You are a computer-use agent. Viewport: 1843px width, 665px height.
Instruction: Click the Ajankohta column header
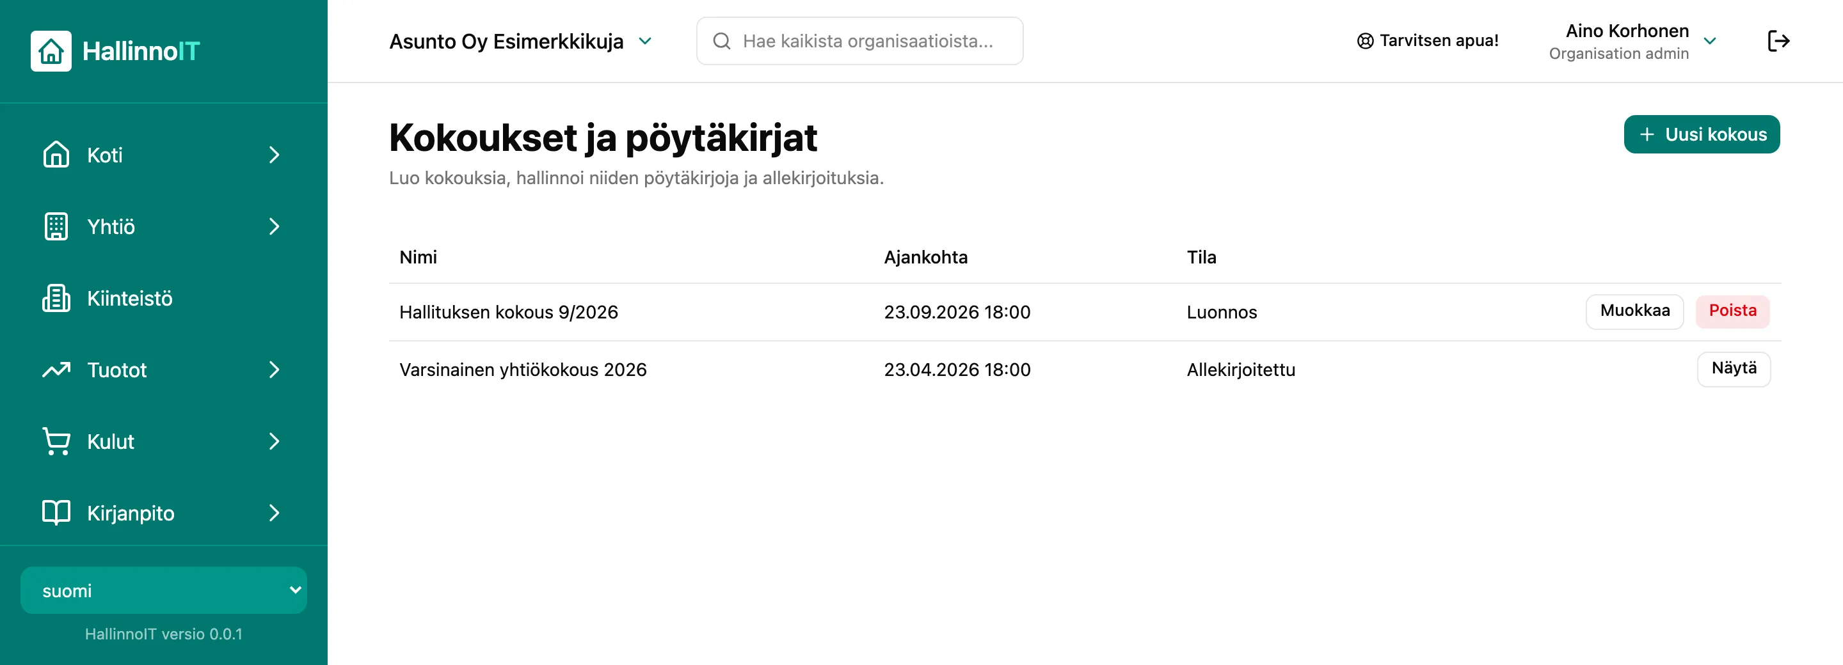(x=925, y=258)
